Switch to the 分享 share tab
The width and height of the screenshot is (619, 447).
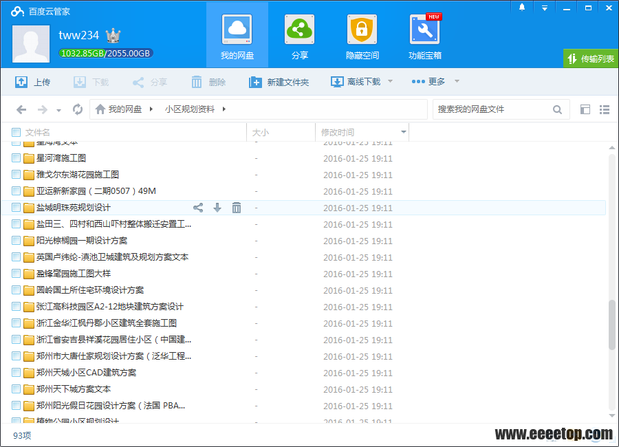tap(300, 36)
